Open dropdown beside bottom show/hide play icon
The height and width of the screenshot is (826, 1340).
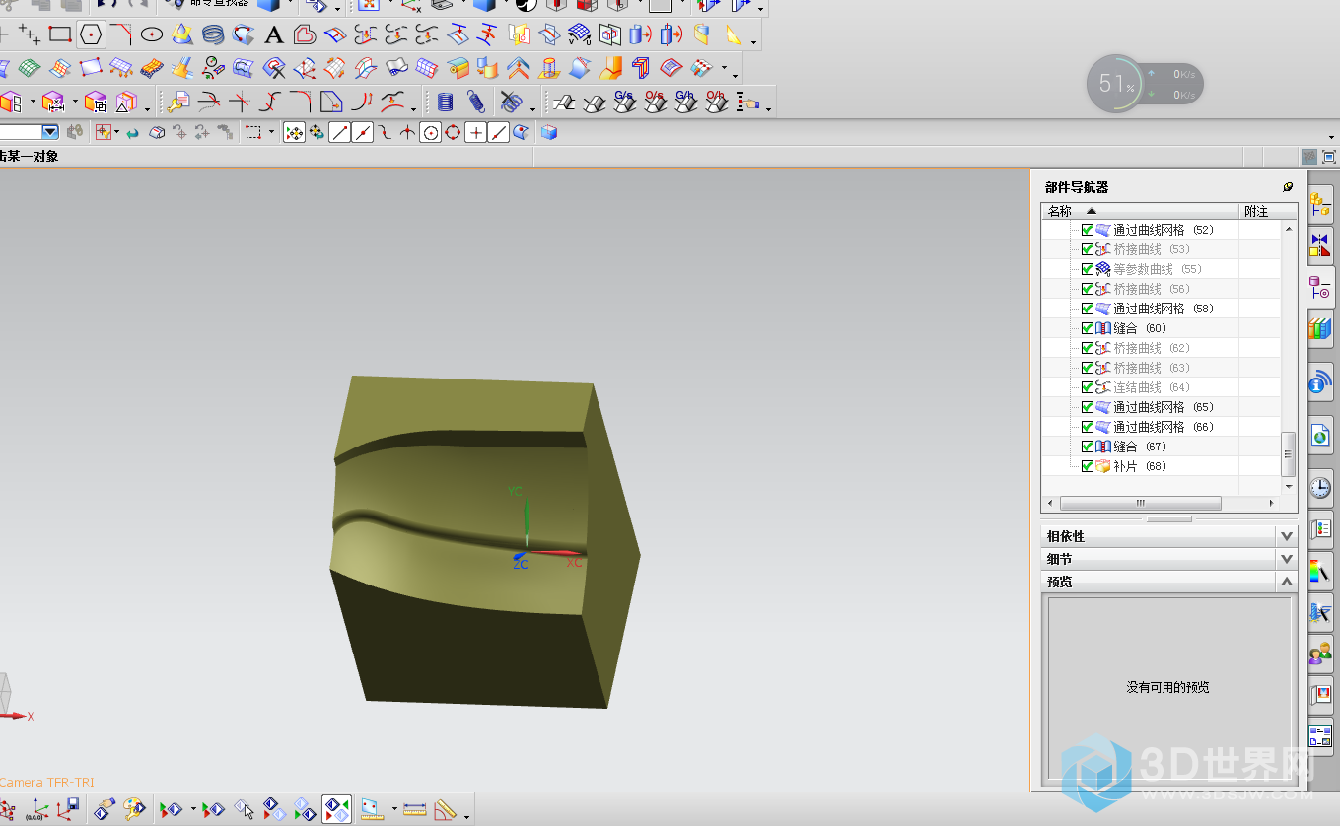(x=193, y=810)
